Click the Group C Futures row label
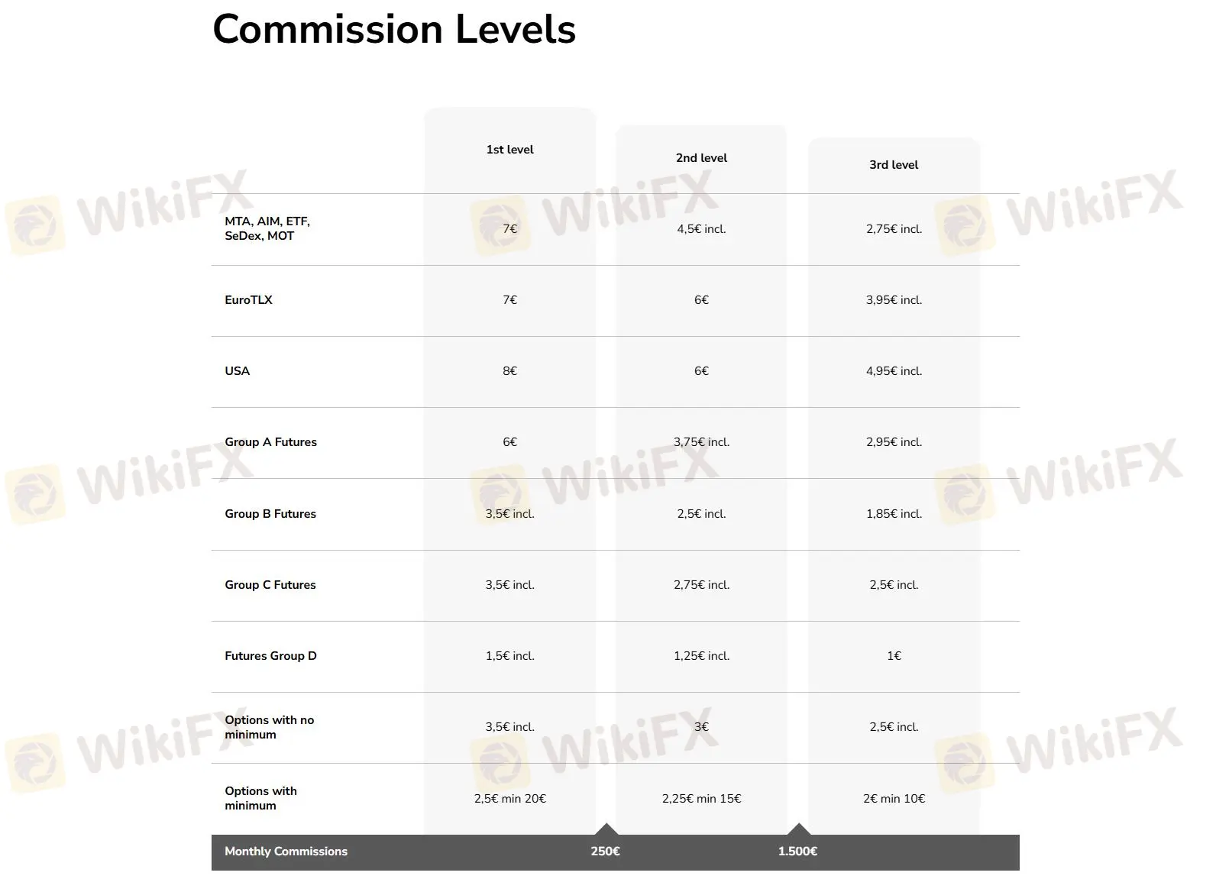Screen dimensions: 1216x879 [270, 585]
